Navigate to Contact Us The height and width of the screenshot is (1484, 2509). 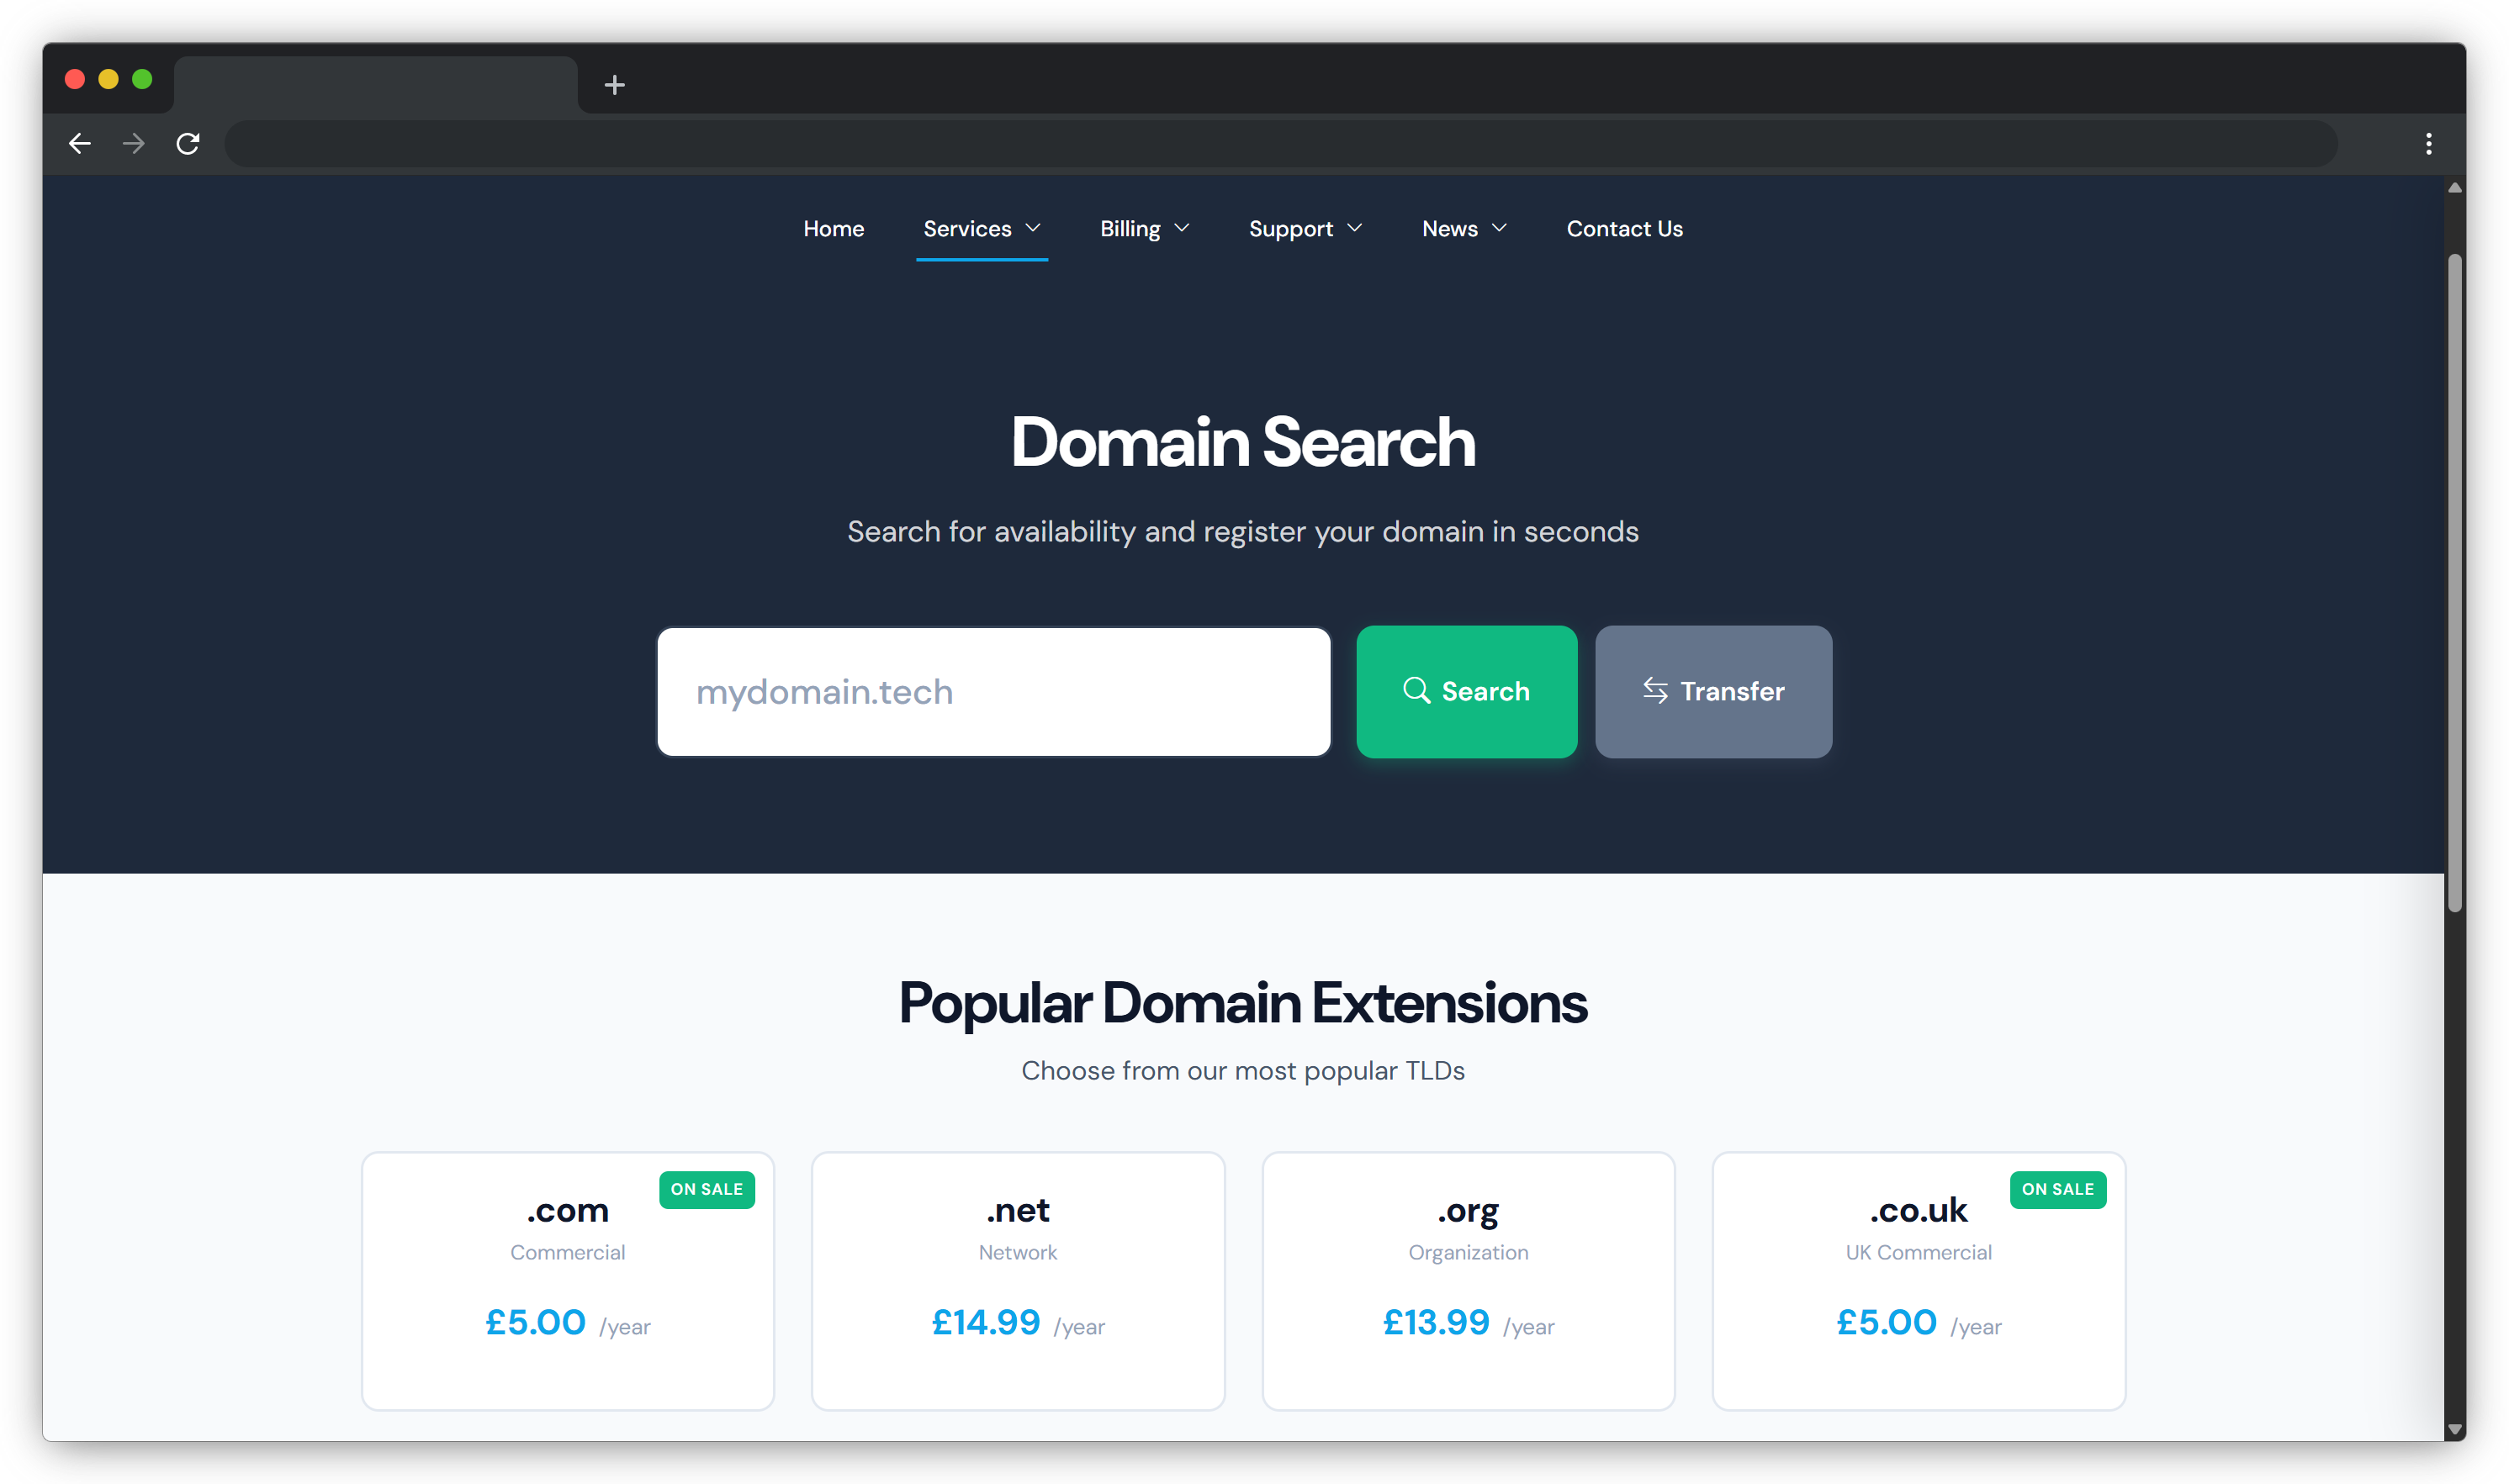tap(1623, 228)
